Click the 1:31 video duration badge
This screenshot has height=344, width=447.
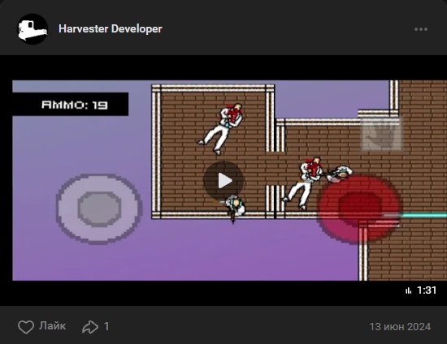pos(427,290)
